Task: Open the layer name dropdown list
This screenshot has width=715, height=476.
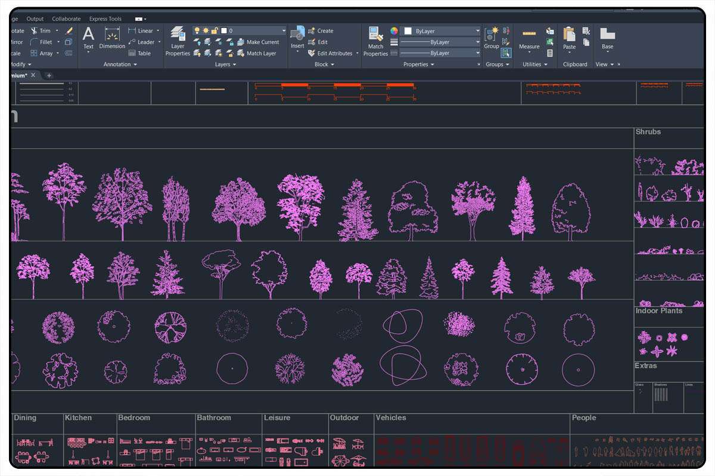Action: point(283,30)
